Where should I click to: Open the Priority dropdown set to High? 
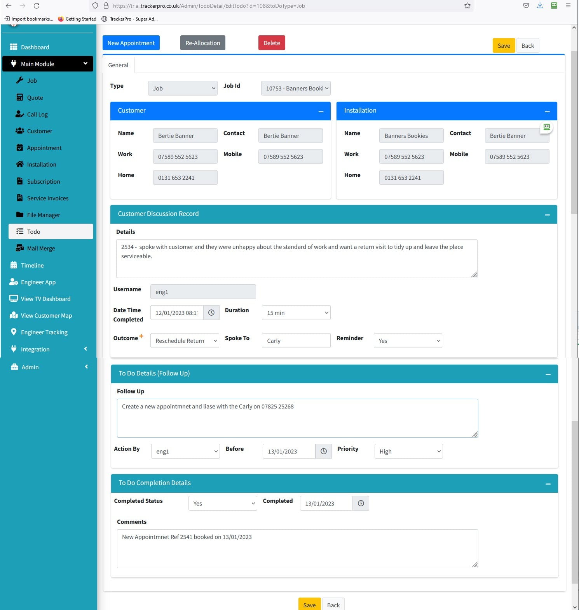tap(408, 451)
